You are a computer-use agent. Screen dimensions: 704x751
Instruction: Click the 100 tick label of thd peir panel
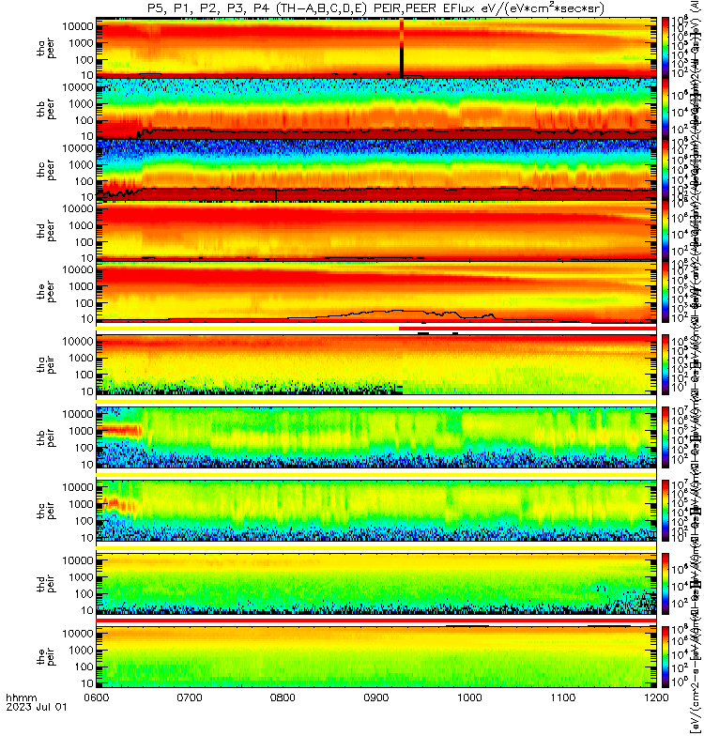click(x=84, y=594)
